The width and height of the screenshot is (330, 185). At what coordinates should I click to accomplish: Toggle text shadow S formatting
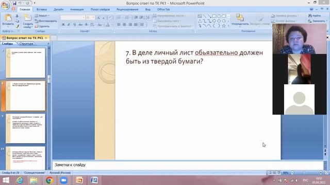click(86, 25)
